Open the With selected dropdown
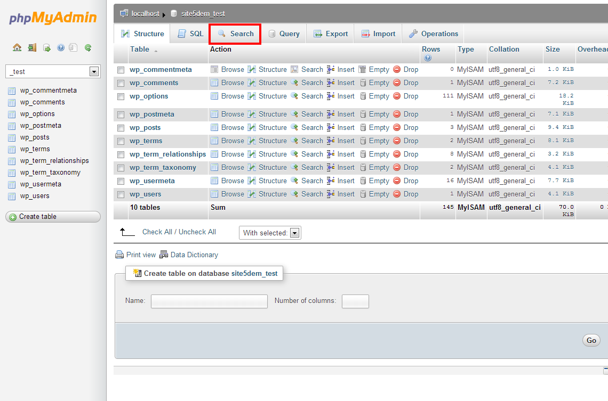 [x=270, y=233]
